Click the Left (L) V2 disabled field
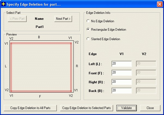The width and height of the screenshot is (164, 115). pyautogui.click(x=146, y=64)
